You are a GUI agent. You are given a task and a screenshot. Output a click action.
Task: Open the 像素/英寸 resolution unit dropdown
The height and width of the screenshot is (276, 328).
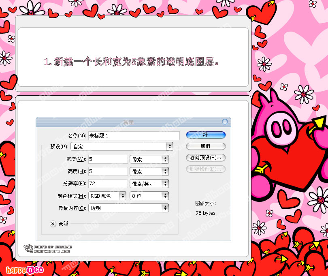point(149,184)
